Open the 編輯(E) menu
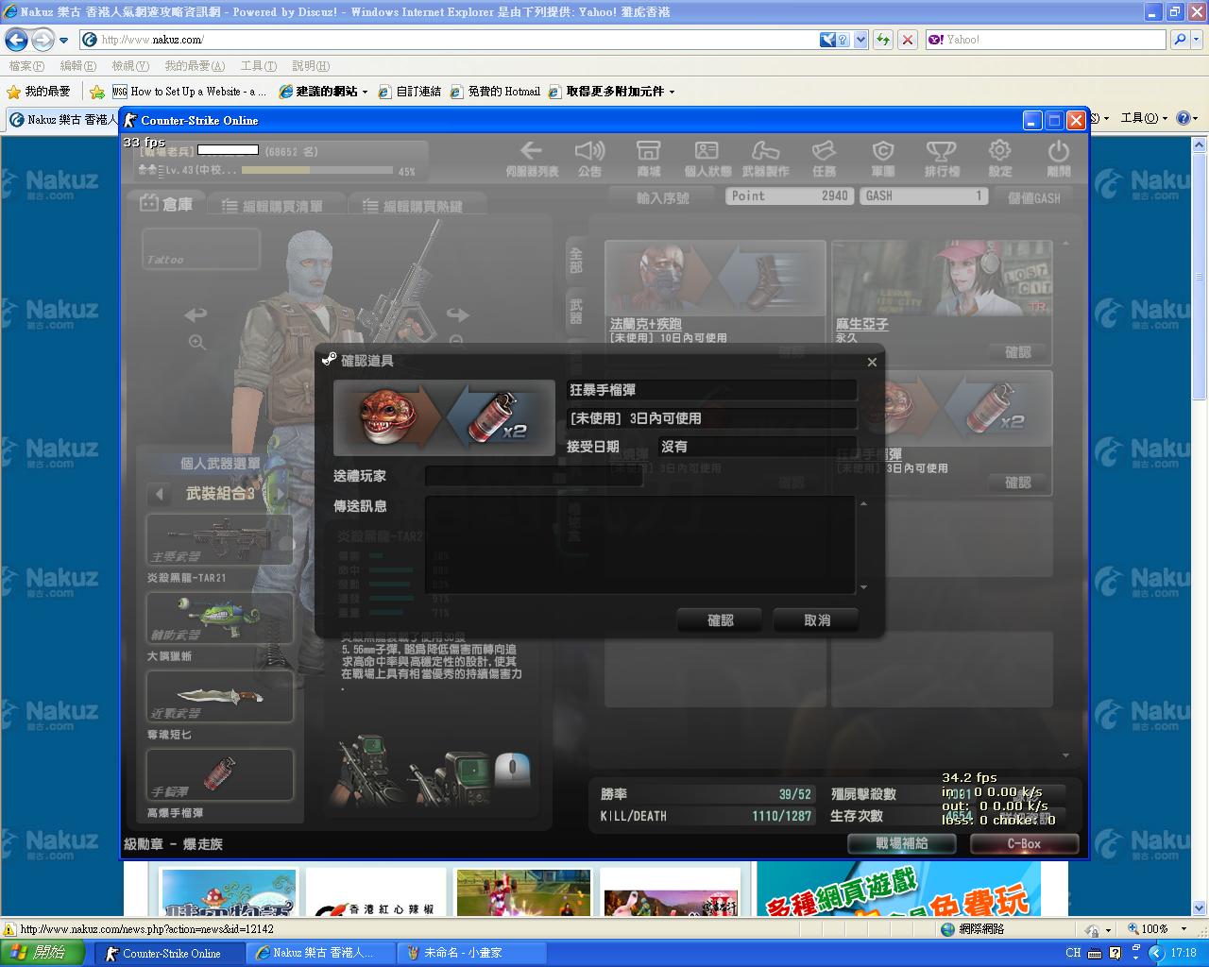The image size is (1209, 967). [x=77, y=66]
